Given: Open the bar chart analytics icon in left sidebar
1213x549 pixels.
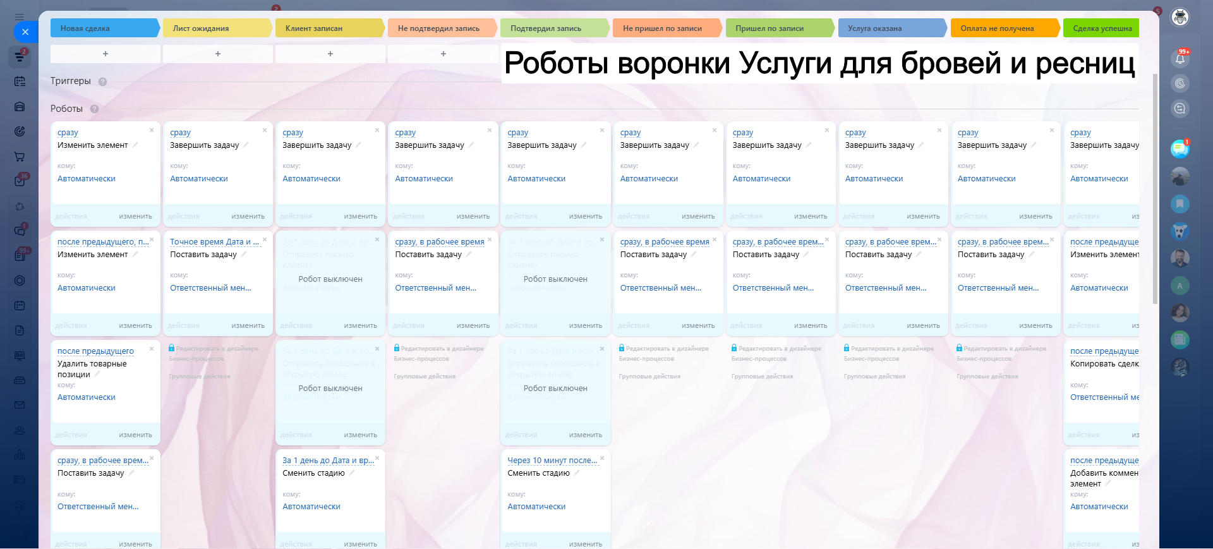Looking at the screenshot, I should [20, 455].
